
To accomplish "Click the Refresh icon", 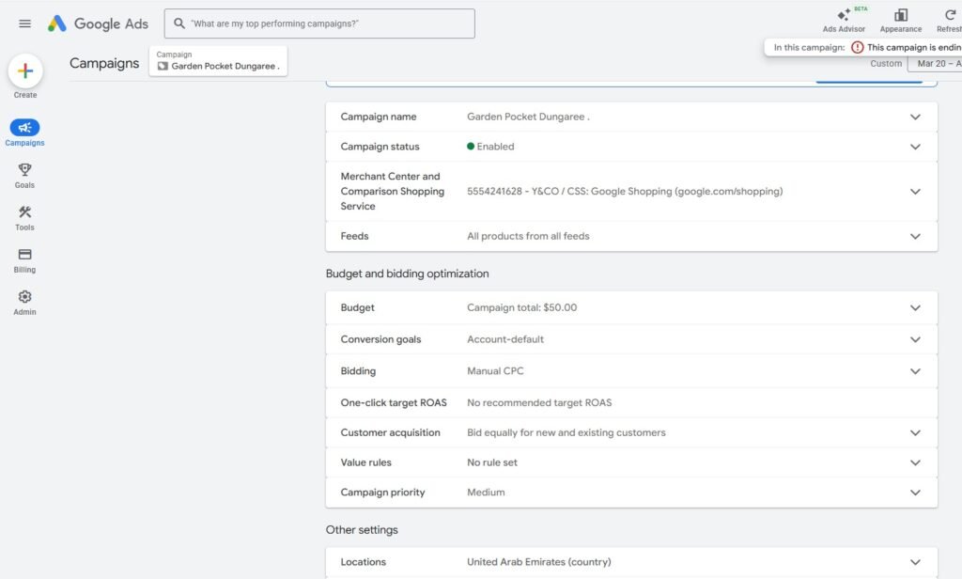I will [950, 15].
